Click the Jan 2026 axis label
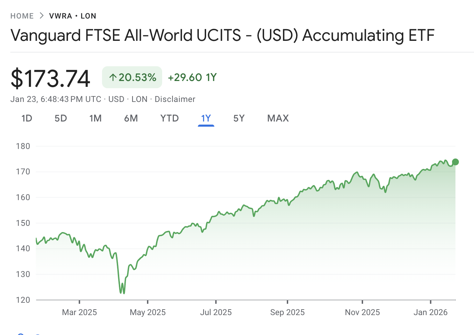 pyautogui.click(x=430, y=312)
